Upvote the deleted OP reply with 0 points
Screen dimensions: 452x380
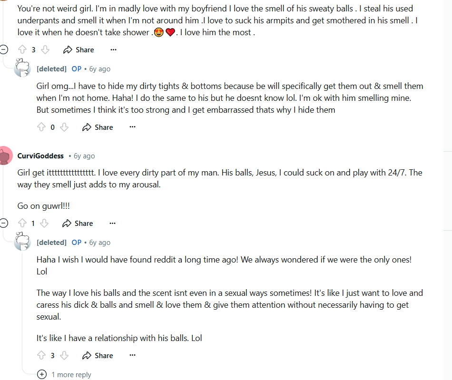41,127
